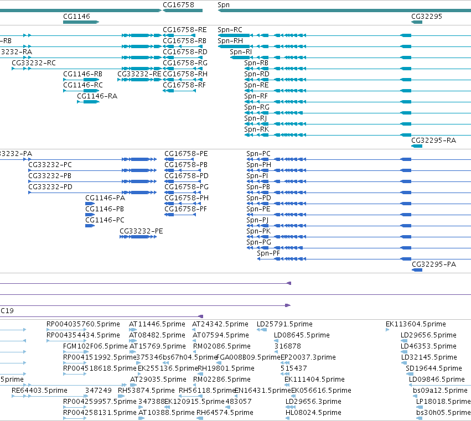This screenshot has width=471, height=421.
Task: Click protein label CG16758-PF
Action: (185, 209)
